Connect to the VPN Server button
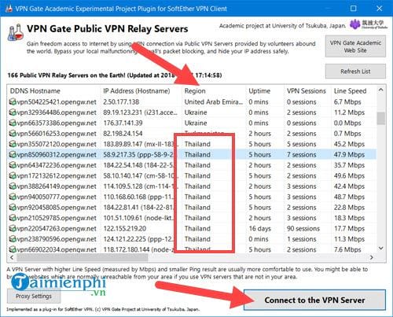393x317 pixels. click(314, 300)
